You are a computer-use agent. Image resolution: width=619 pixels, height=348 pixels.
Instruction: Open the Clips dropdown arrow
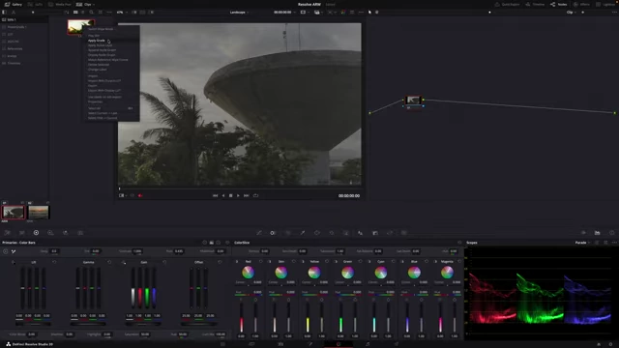pos(94,4)
